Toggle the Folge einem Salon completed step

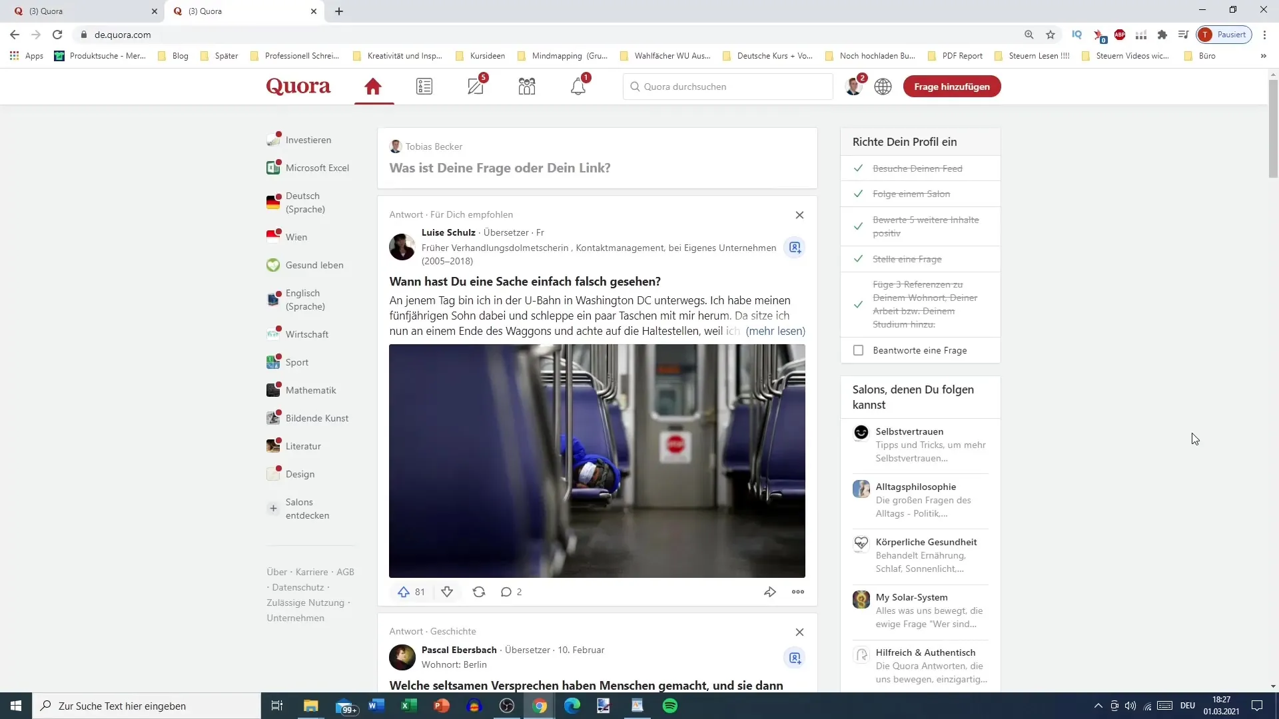pos(858,193)
